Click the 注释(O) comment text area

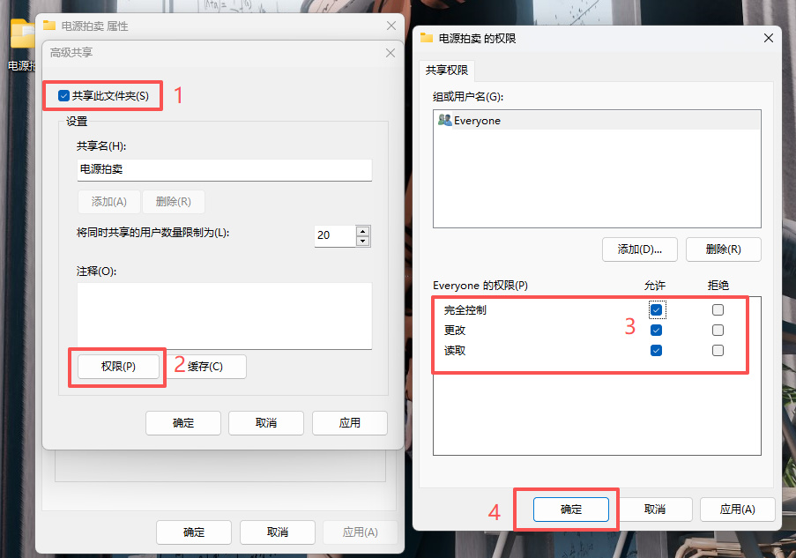coord(225,316)
